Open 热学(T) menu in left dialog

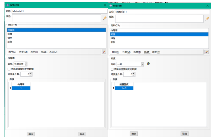34,52
